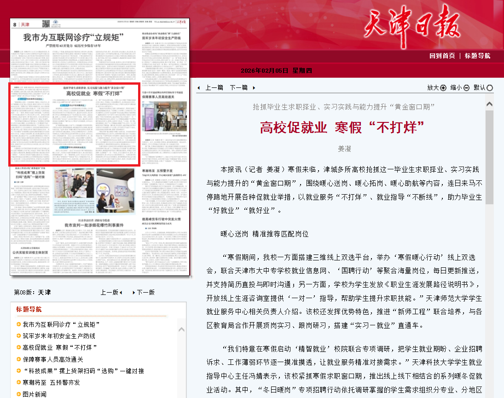Click the zoom-out minus icon beside 缩小
Screen dimensions: 504x398
466,88
